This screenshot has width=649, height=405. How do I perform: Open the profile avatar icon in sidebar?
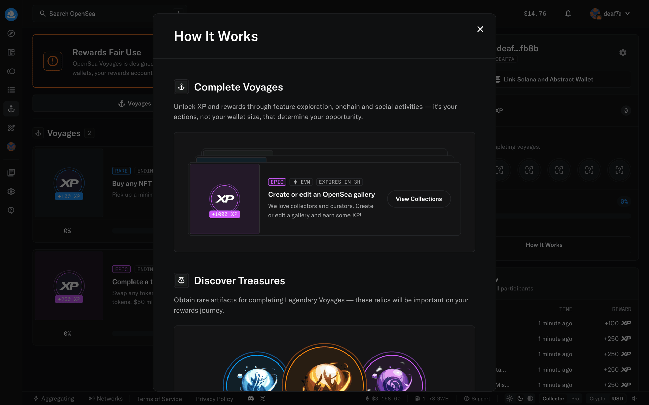pyautogui.click(x=11, y=147)
